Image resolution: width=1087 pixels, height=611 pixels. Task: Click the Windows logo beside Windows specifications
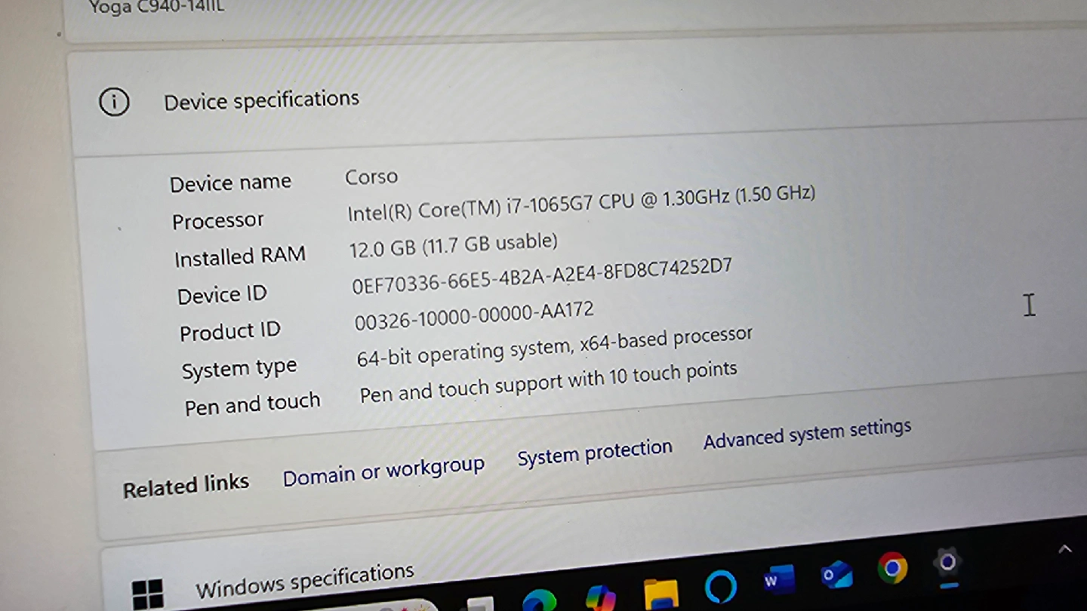tap(147, 594)
